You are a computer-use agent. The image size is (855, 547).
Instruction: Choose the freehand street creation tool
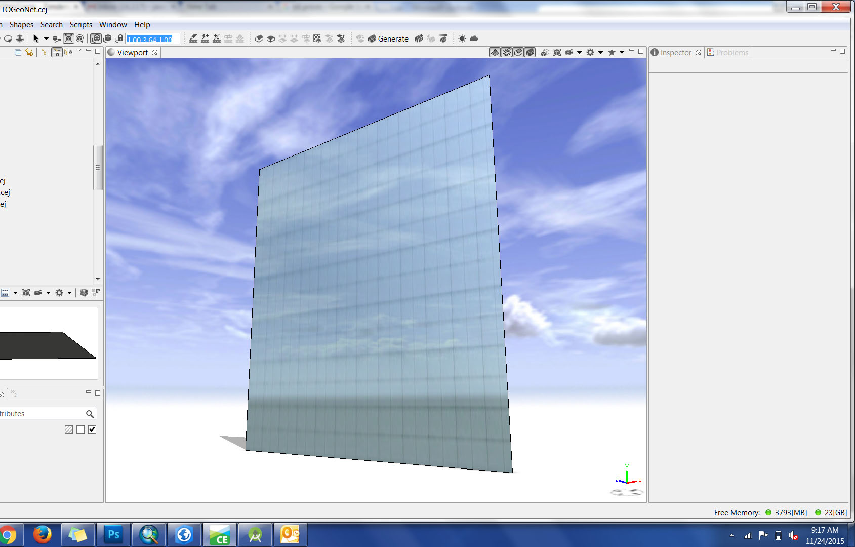point(205,38)
